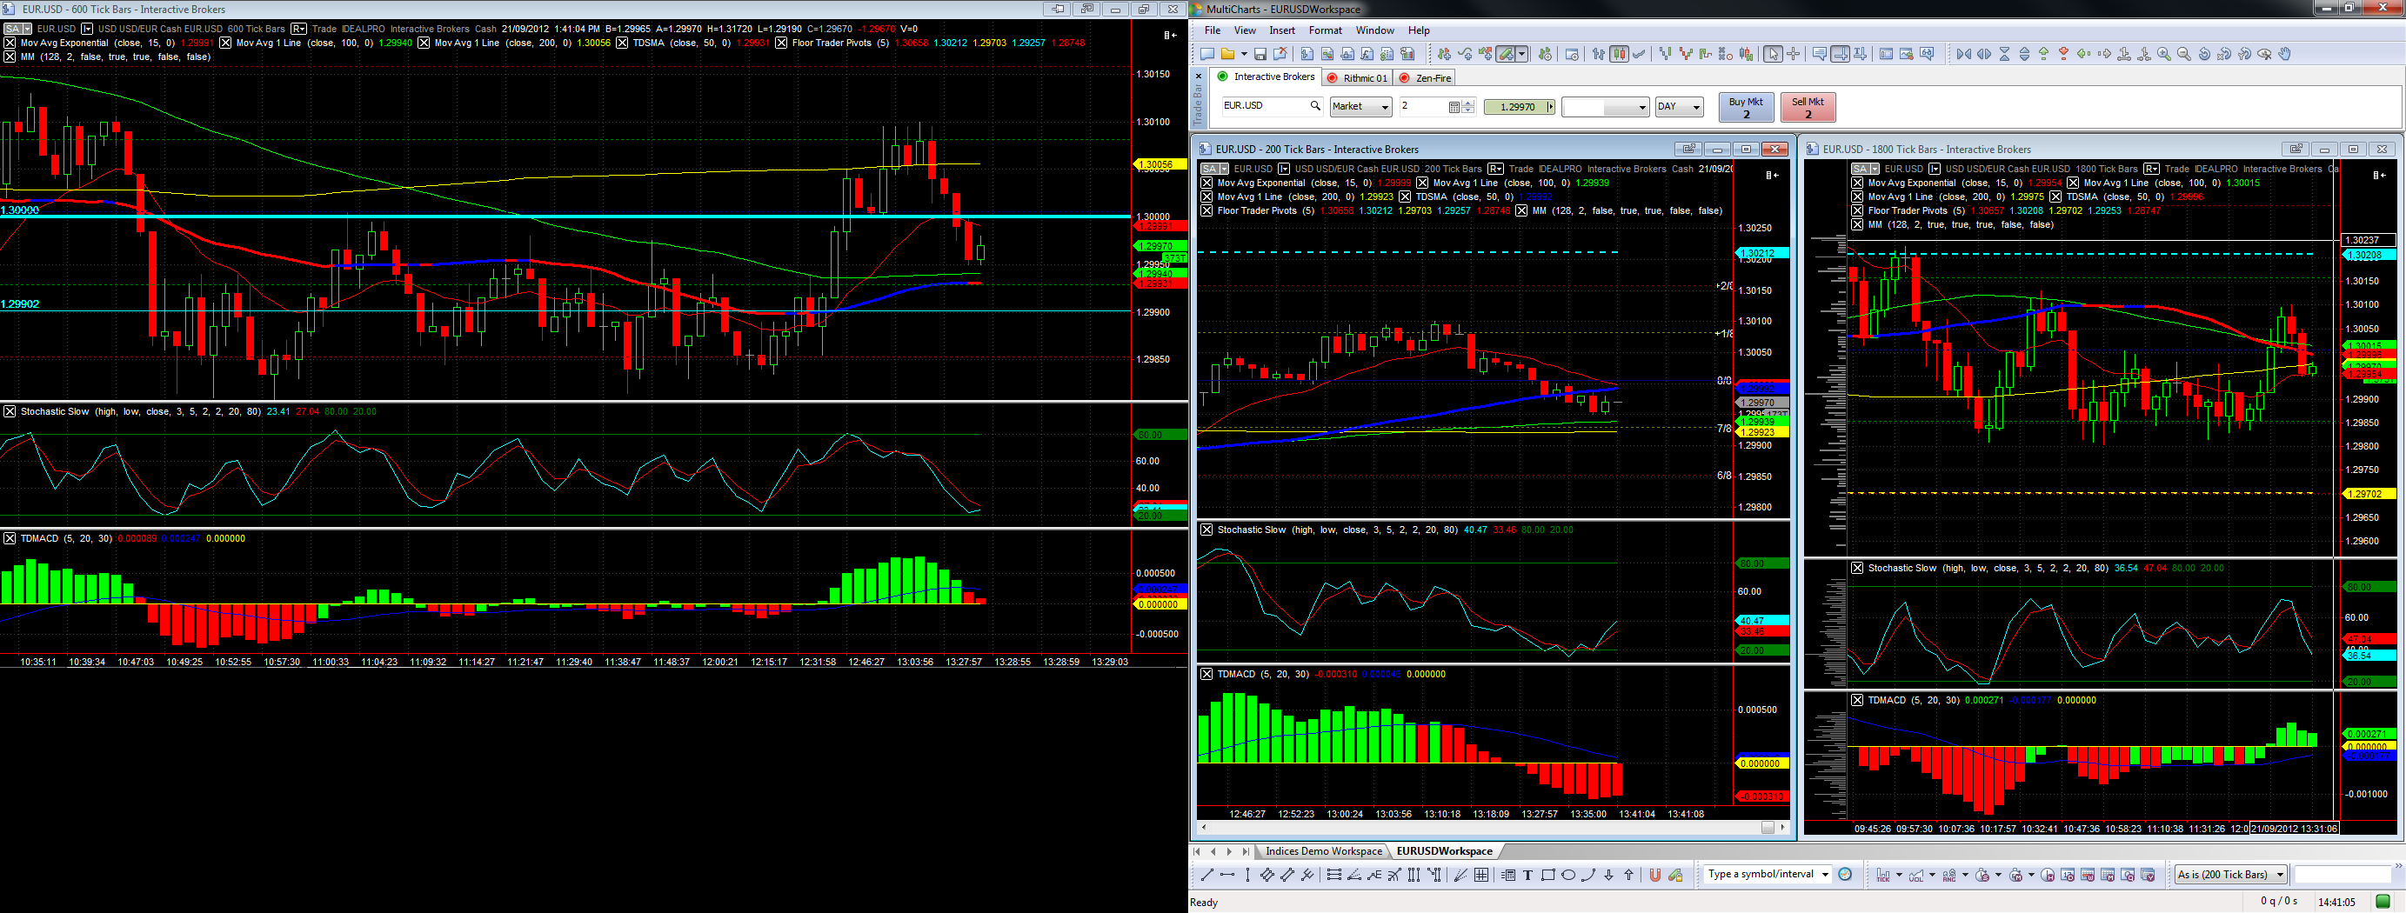Switch to the Rithmic 01 broker tab

point(1359,78)
